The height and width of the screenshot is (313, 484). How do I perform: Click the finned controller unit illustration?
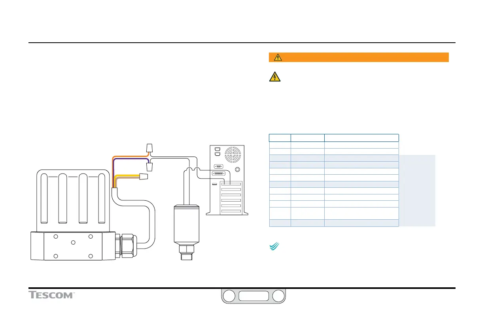(74, 215)
